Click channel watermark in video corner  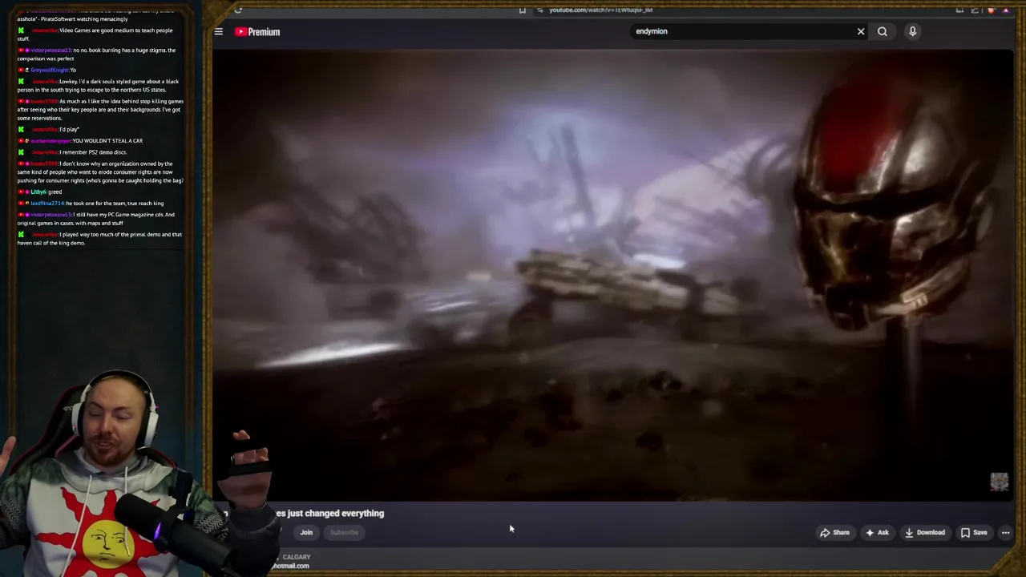(x=999, y=482)
